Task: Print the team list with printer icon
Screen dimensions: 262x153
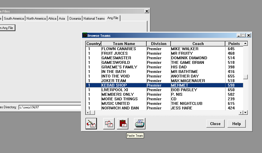Action: pos(140,124)
